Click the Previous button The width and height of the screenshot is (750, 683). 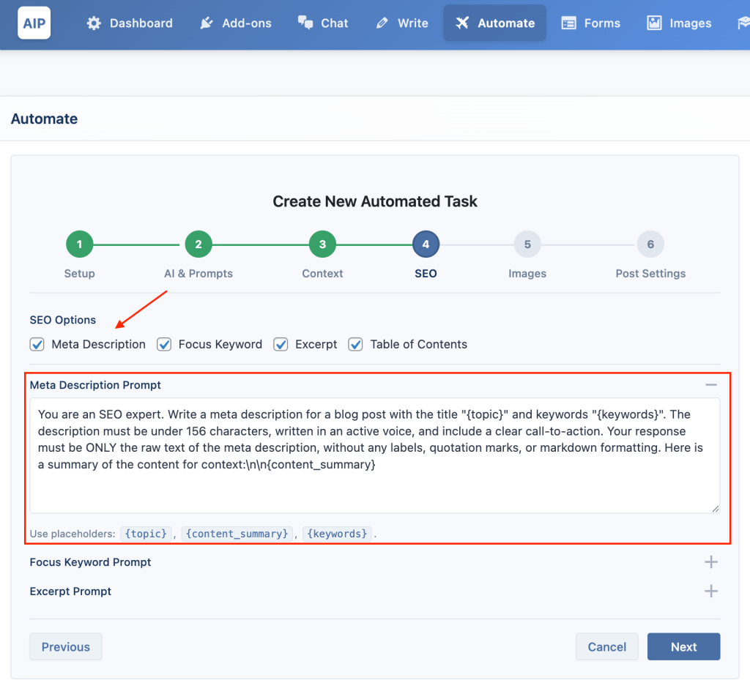click(65, 646)
